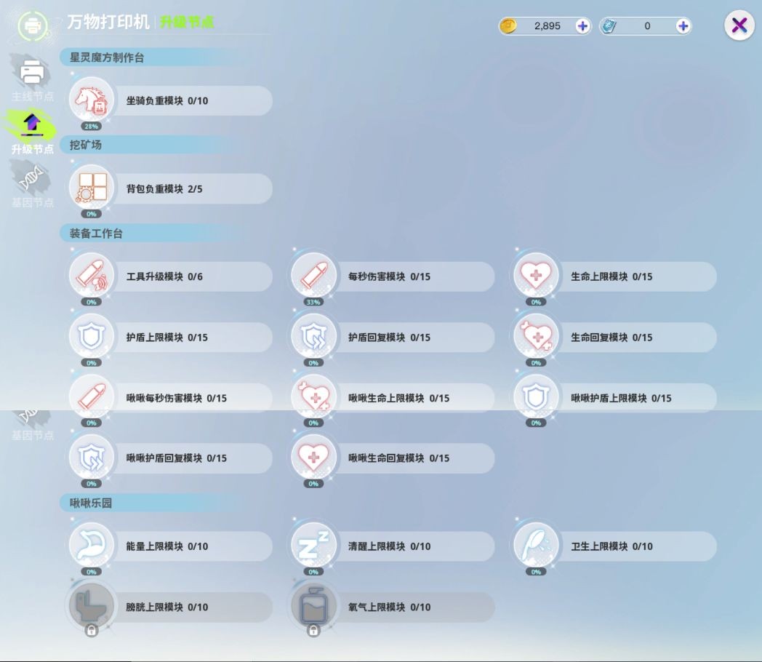Select the locked 氧气上限模块 tank icon
This screenshot has height=662, width=762.
(313, 607)
